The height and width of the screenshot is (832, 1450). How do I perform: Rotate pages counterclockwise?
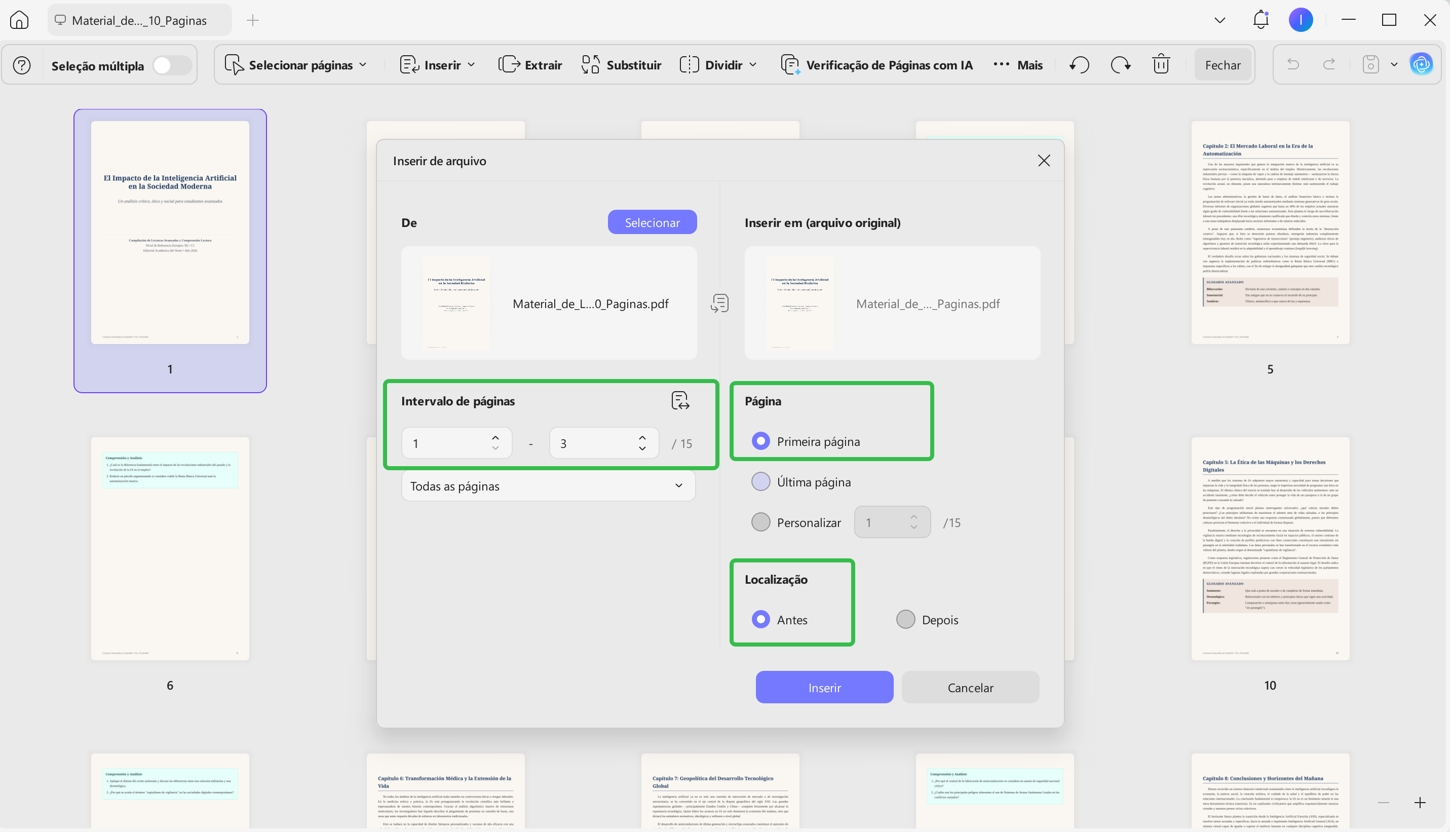coord(1079,64)
